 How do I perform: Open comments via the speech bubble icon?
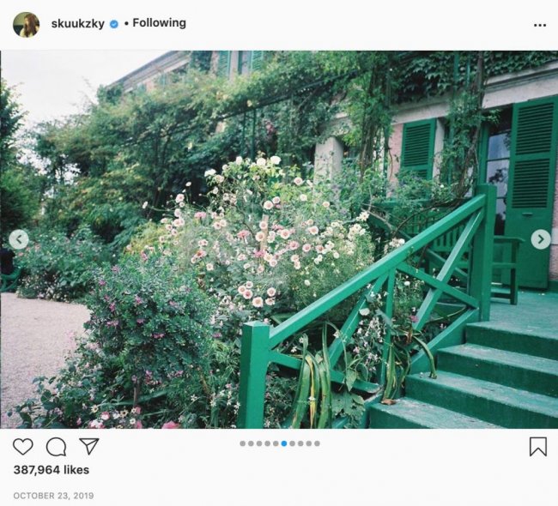(x=56, y=447)
